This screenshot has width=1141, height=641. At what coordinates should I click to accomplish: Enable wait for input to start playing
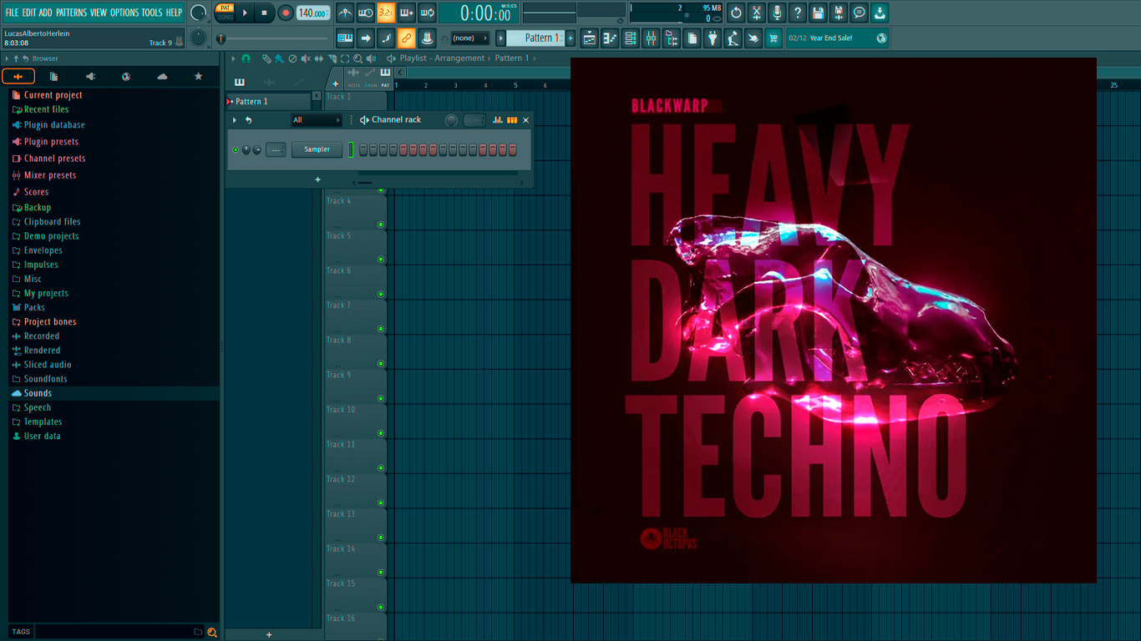click(x=365, y=13)
